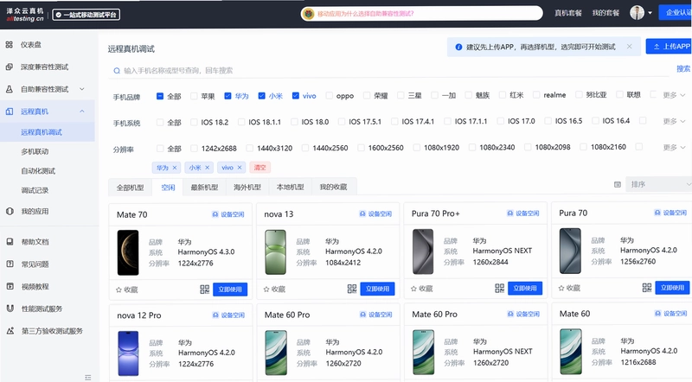Image resolution: width=692 pixels, height=382 pixels.
Task: Click the 上传APP button
Action: click(669, 47)
